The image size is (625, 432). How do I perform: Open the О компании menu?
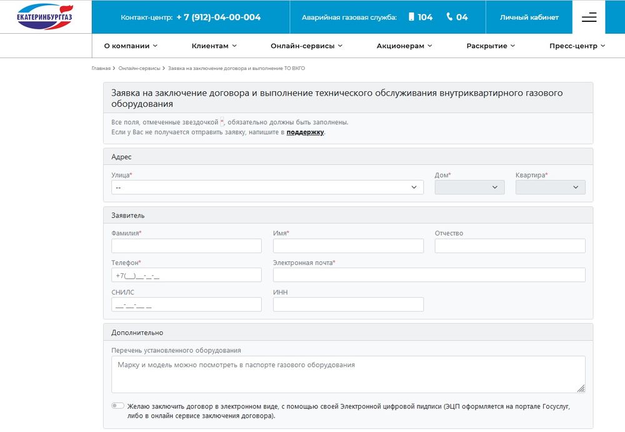tap(131, 46)
